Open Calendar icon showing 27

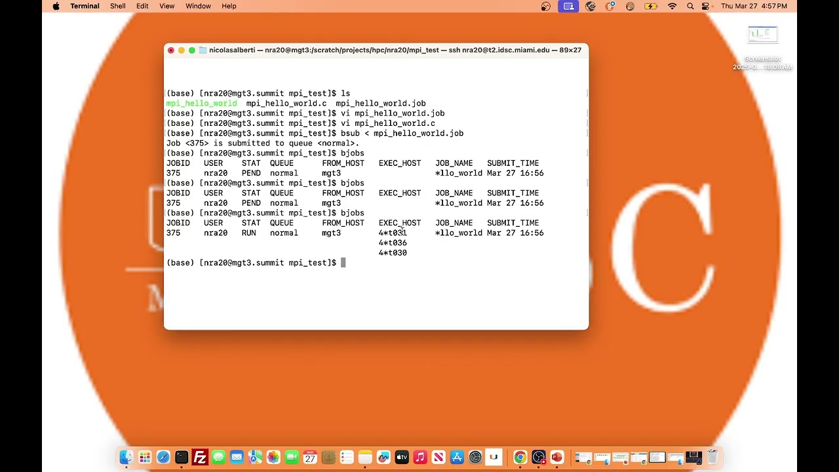(310, 457)
